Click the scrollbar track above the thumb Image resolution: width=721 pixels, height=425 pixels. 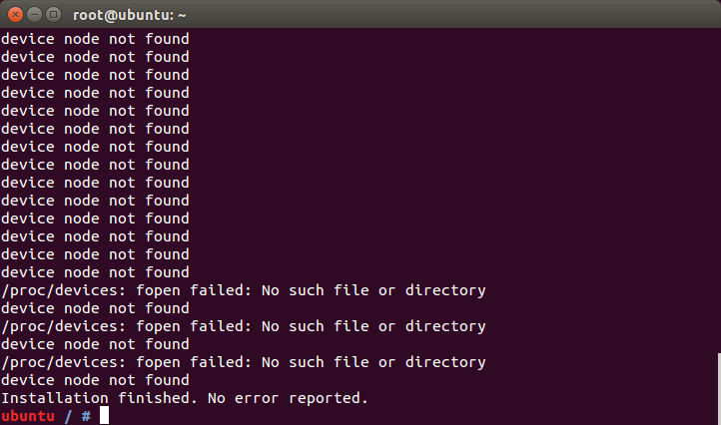(x=719, y=191)
